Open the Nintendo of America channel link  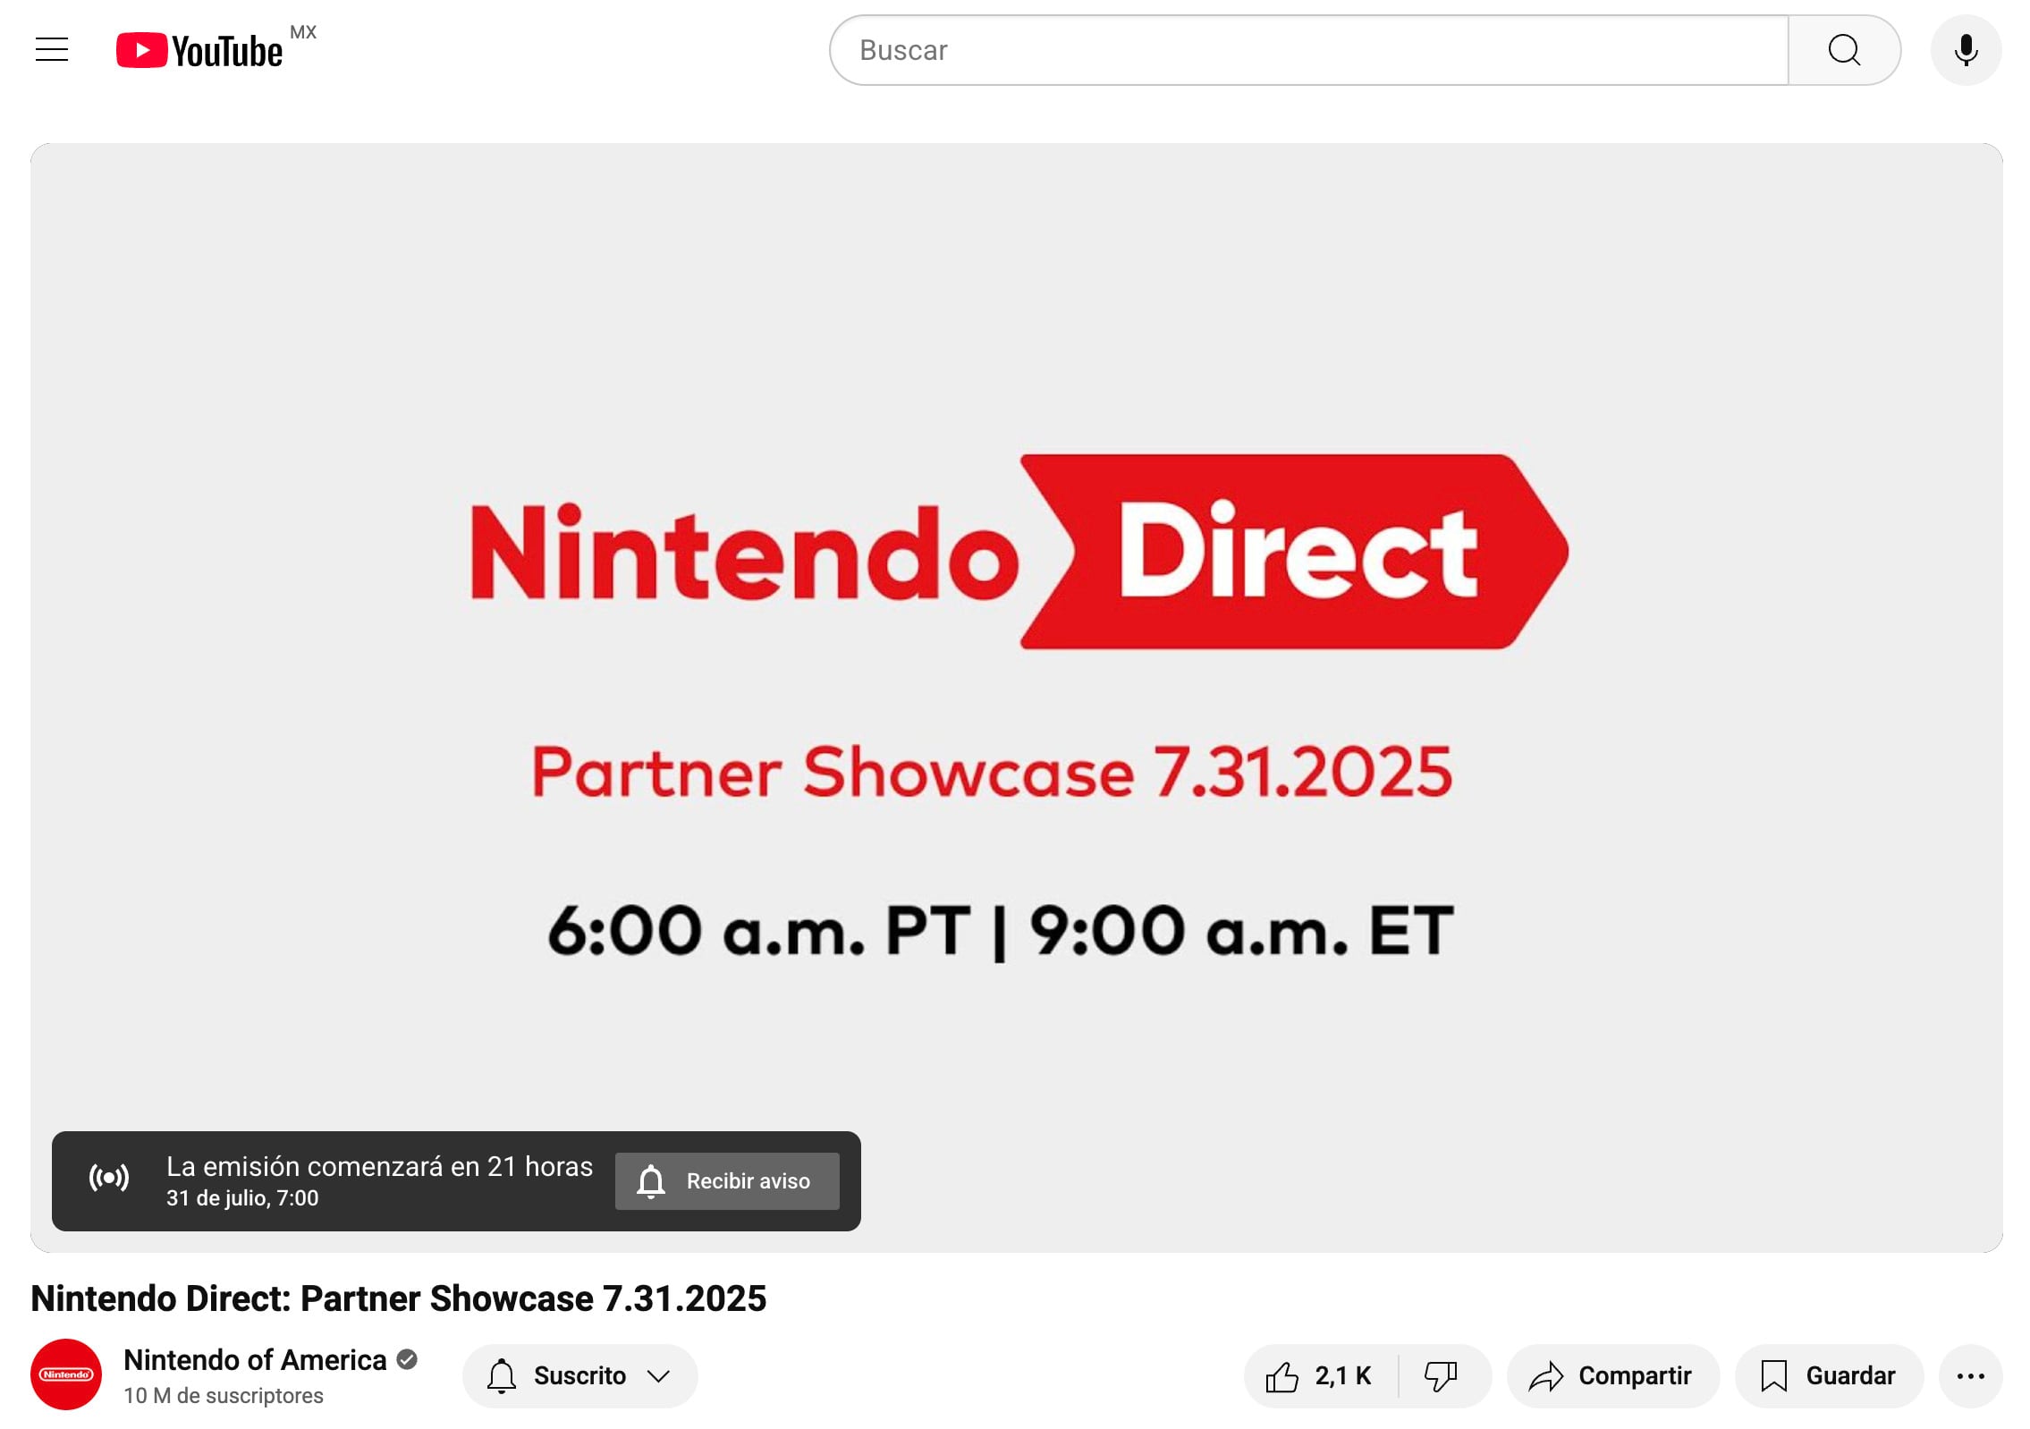[x=255, y=1360]
